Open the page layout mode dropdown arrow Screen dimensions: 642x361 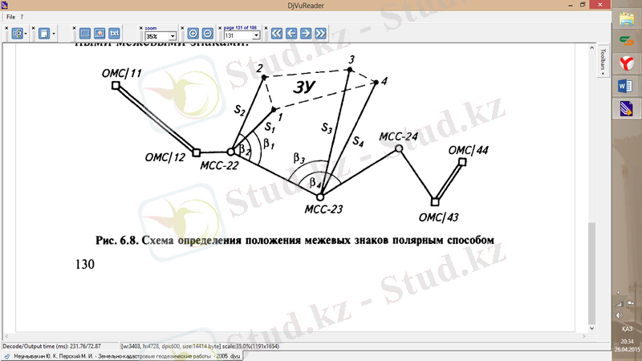click(26, 34)
